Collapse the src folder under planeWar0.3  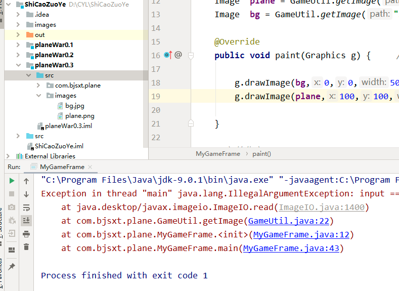point(28,75)
